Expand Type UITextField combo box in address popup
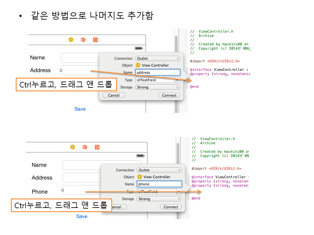 (177, 80)
